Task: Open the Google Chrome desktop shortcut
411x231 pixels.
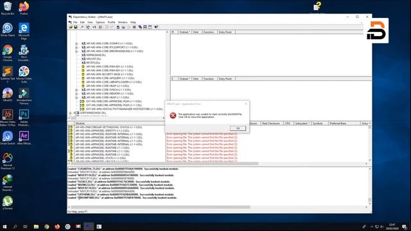Action: pos(8,53)
